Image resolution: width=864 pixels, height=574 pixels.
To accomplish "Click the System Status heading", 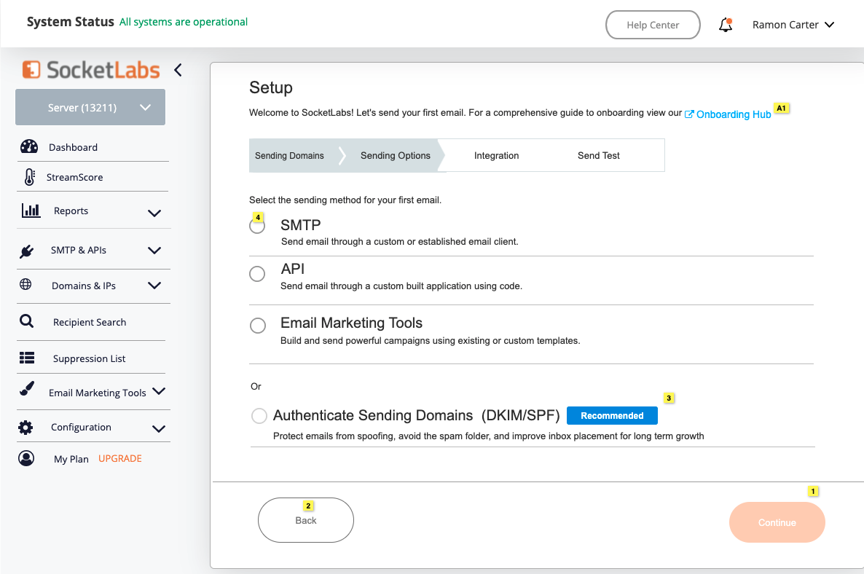I will click(x=71, y=22).
